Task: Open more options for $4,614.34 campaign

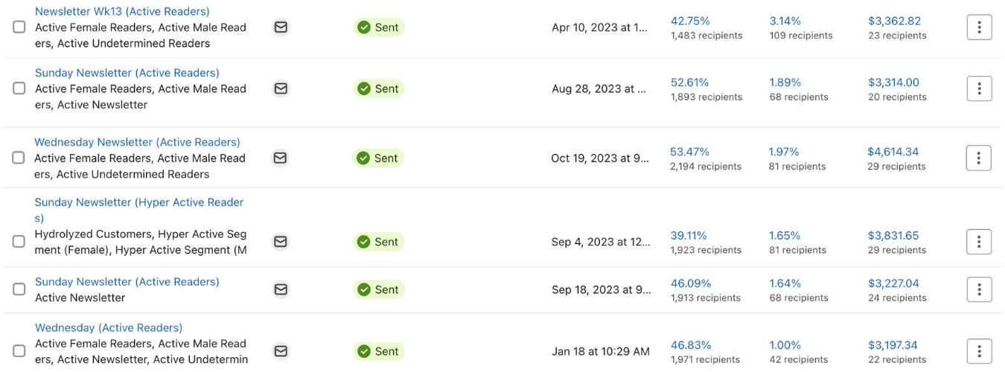Action: [x=978, y=158]
